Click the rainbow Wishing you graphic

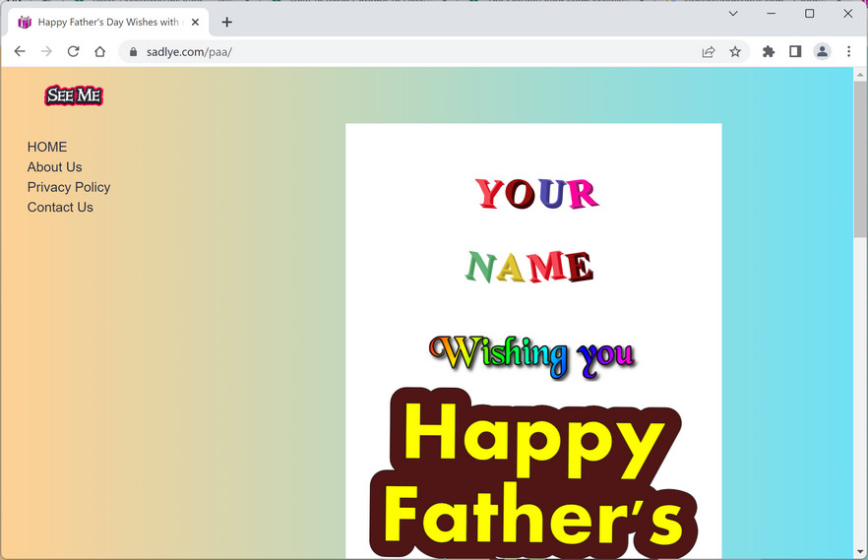532,357
